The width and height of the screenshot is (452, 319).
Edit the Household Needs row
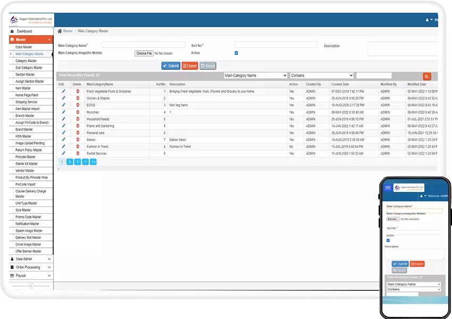pyautogui.click(x=63, y=119)
